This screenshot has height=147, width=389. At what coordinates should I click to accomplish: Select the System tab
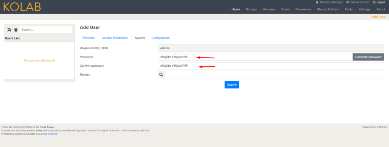pyautogui.click(x=140, y=38)
